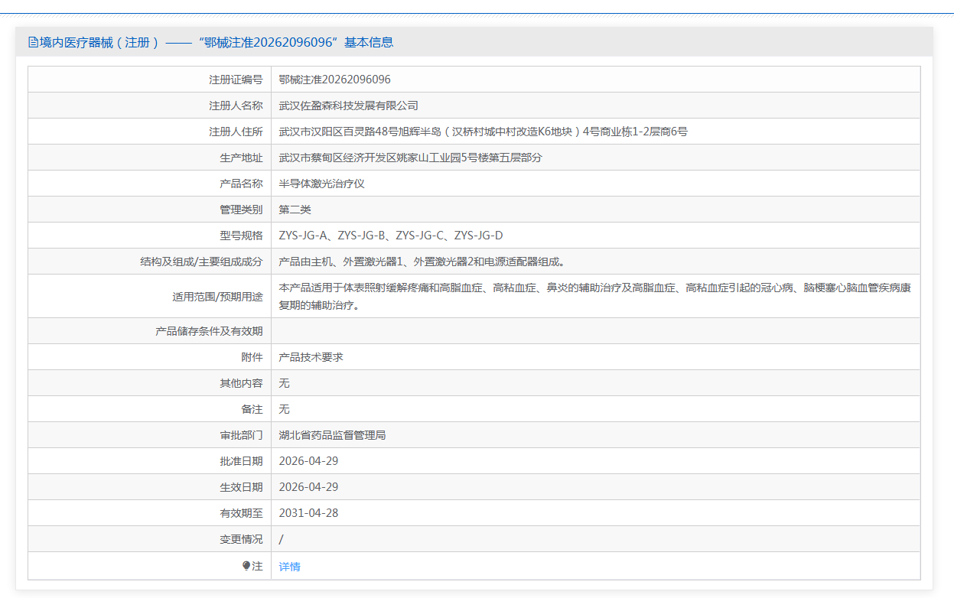
Task: Select the value 第二类
Action: 295,210
